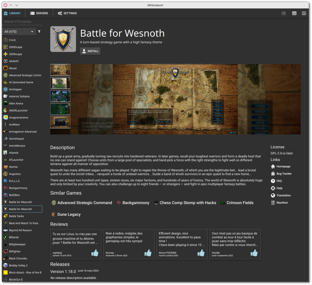Select Armagetron Advanced in the list
This screenshot has height=285, width=312.
pos(22,132)
